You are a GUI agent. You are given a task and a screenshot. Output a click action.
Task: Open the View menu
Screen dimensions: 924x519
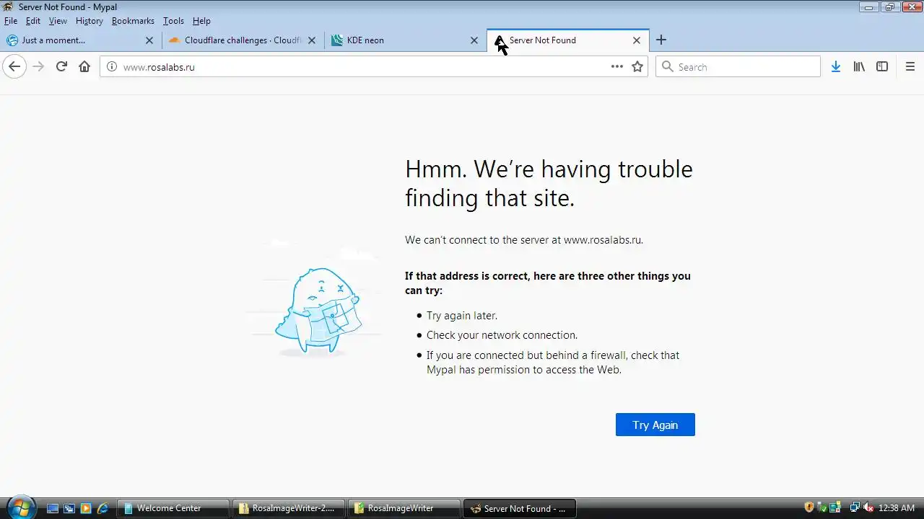click(58, 21)
